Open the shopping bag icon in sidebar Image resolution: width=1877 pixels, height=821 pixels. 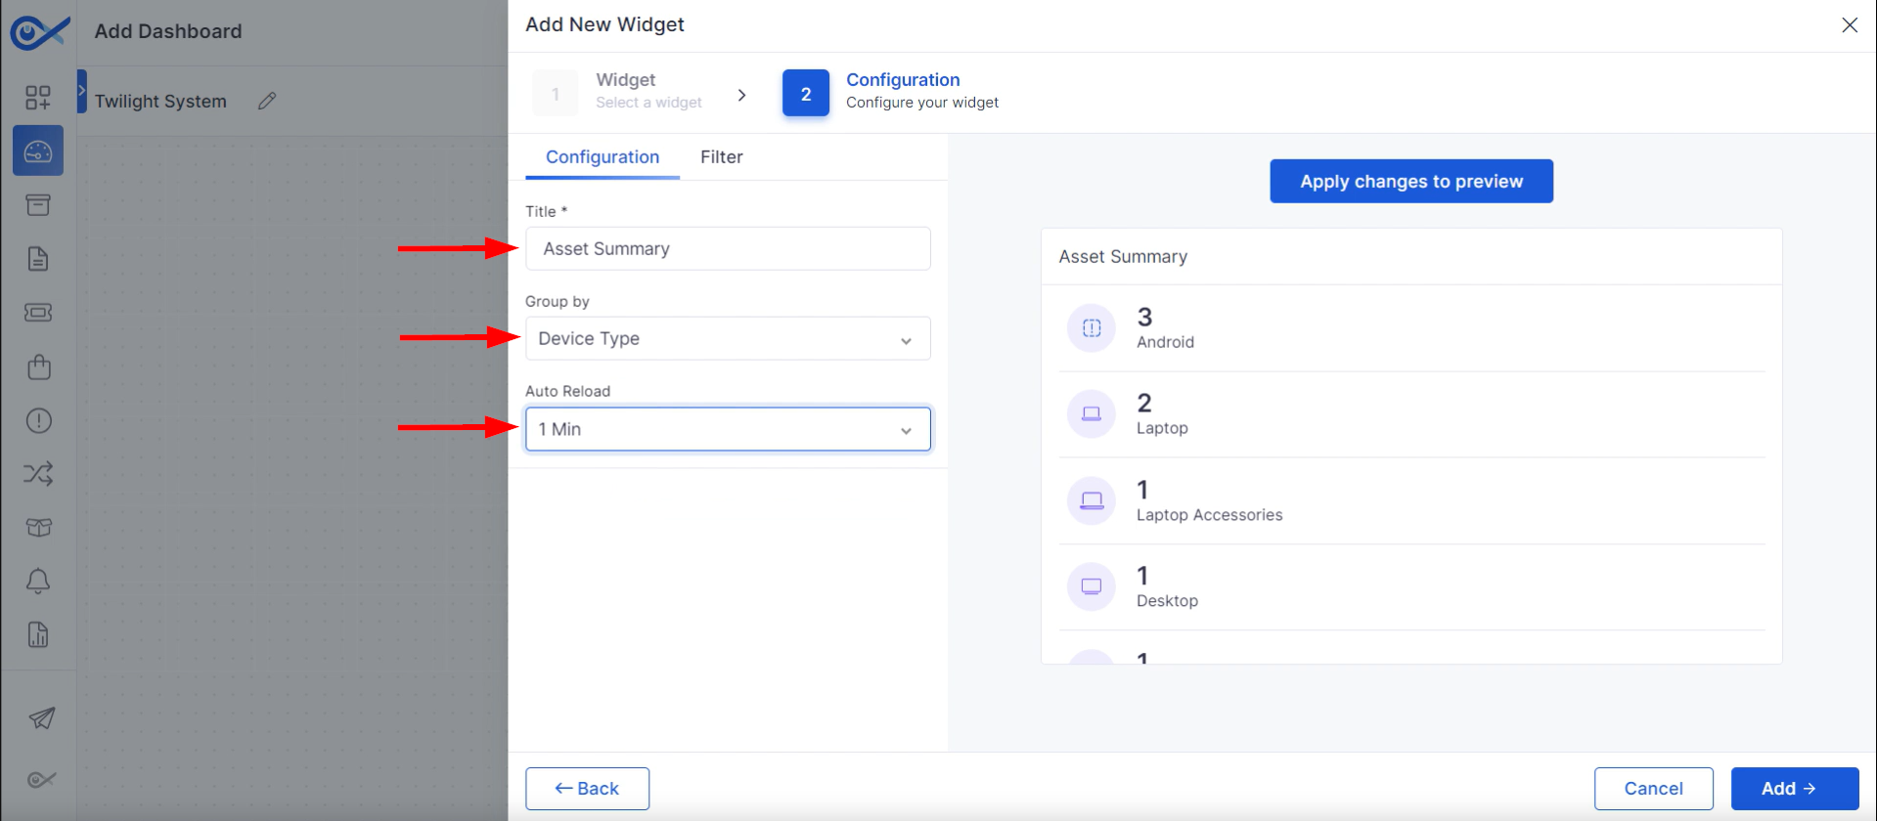38,367
